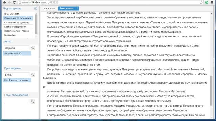Viewport: 216px width, 121px height.
Task: Select work Герой нашего времени
Action: click(17, 80)
